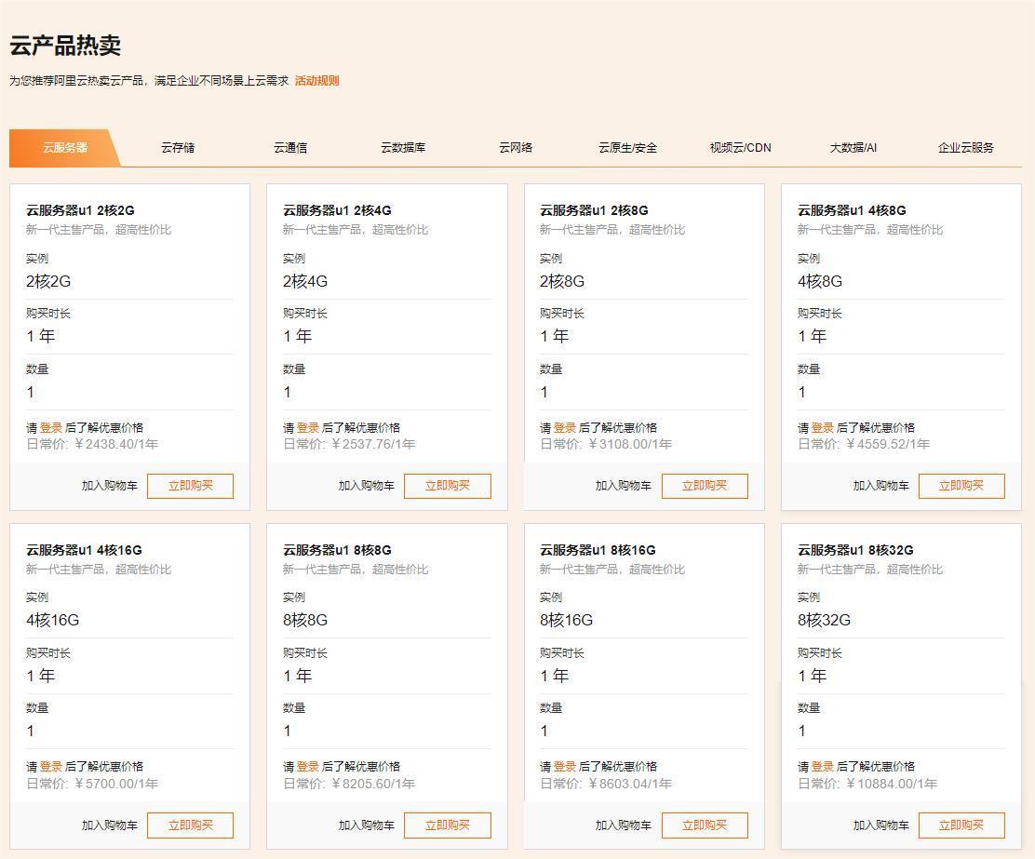Click 立即购买 for 云服务器u1 2核2G
The image size is (1035, 859).
(190, 486)
